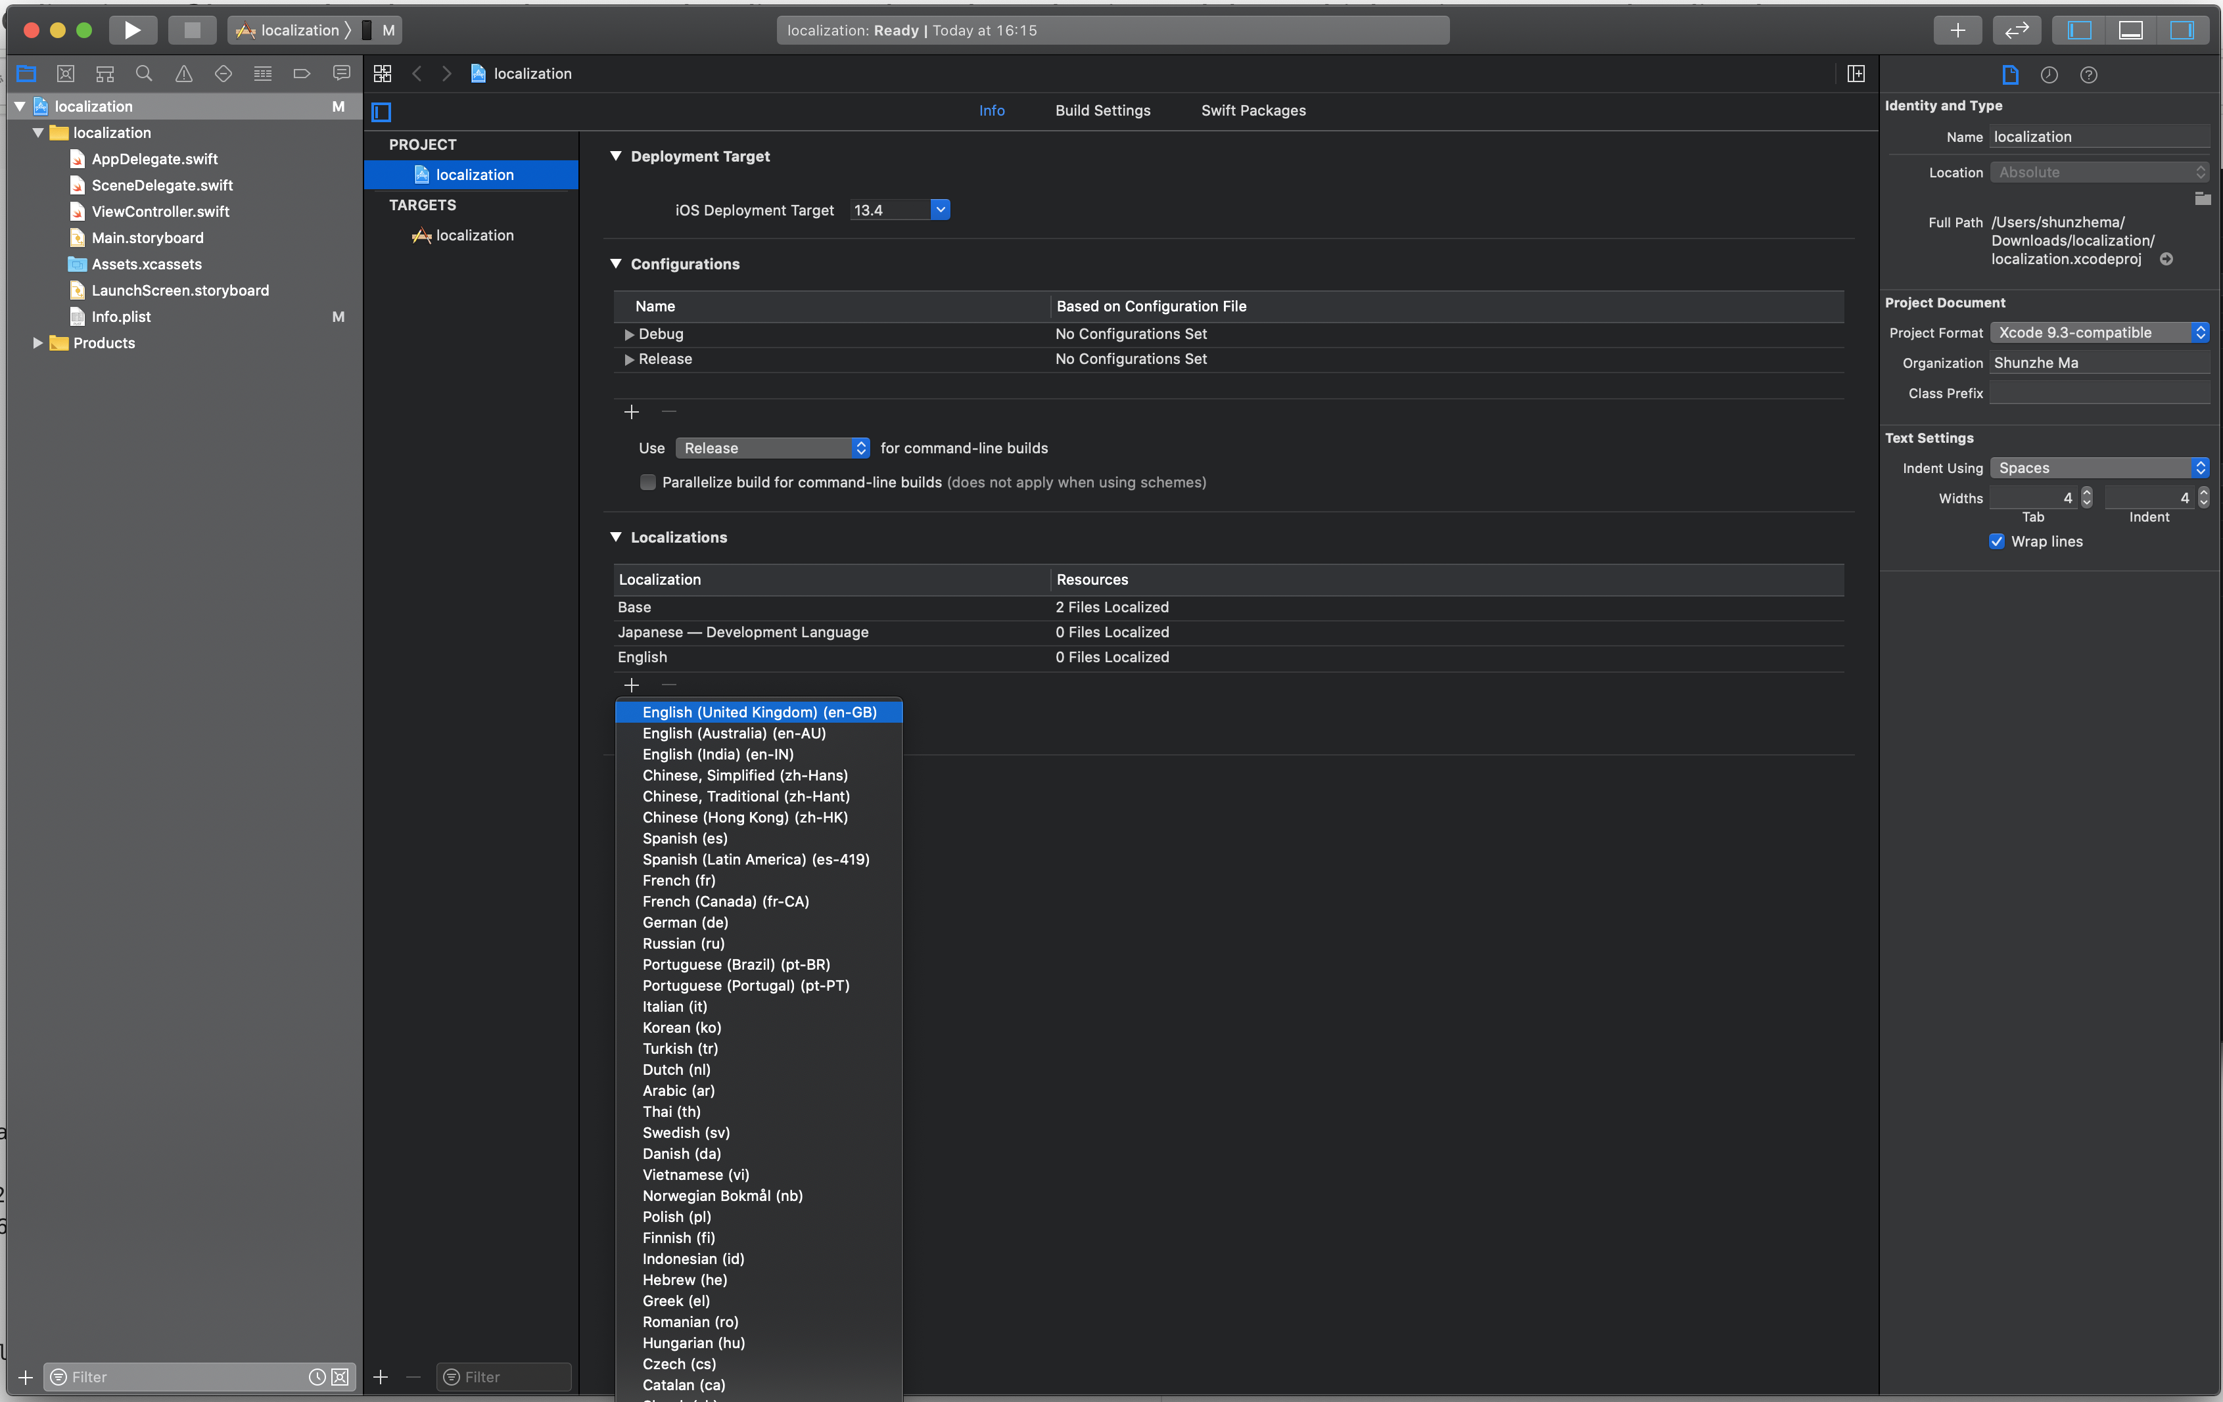Collapse the Deployment Target section
2223x1402 pixels.
tap(616, 156)
